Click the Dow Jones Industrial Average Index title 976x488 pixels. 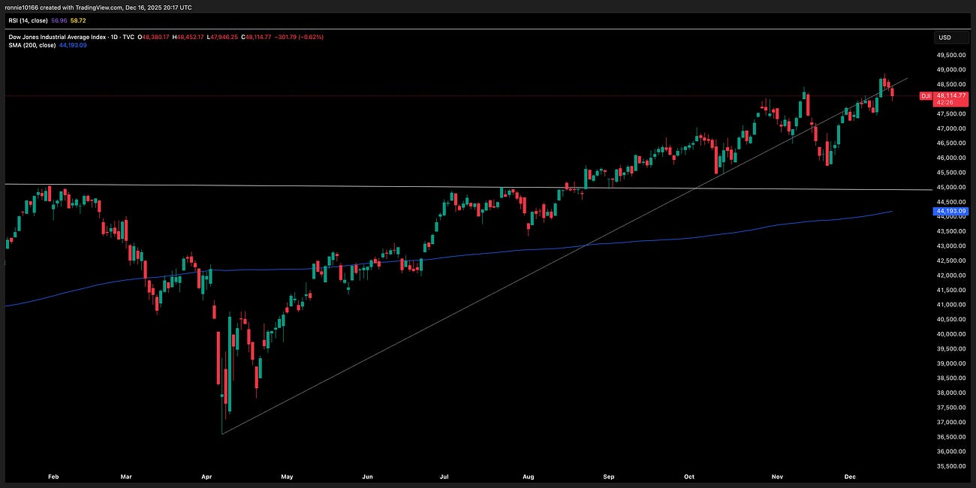[56, 37]
